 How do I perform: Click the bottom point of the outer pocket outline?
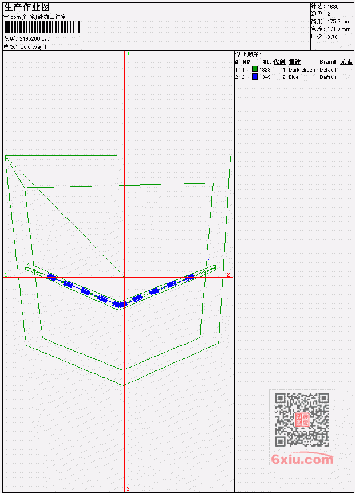tap(124, 385)
